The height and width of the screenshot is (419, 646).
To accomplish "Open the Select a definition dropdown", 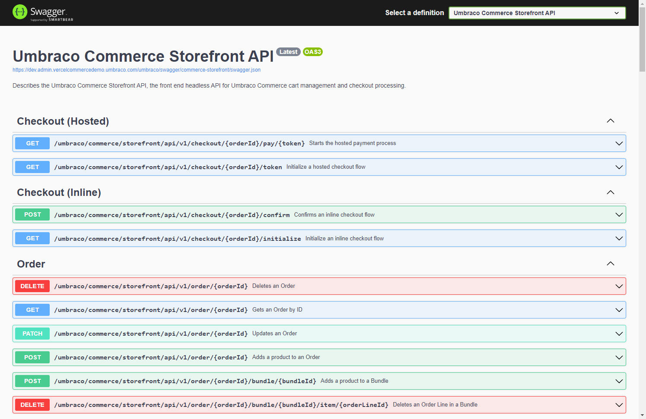I will pos(537,13).
